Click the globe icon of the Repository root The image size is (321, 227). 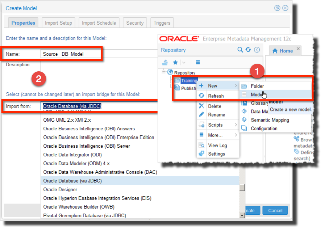pos(170,72)
